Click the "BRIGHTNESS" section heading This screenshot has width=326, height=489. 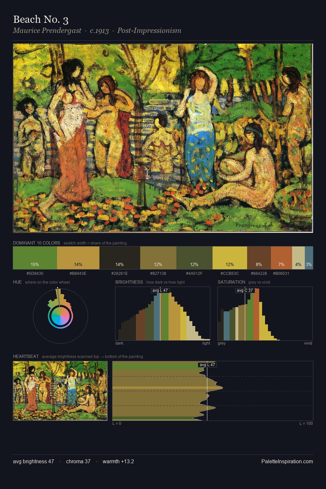point(129,282)
